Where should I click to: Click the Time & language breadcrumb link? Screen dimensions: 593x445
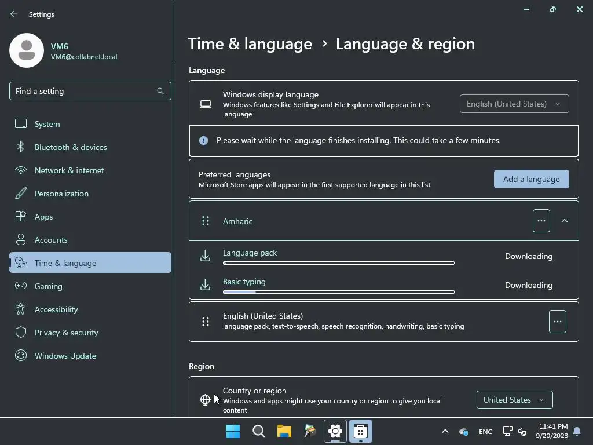(x=250, y=44)
